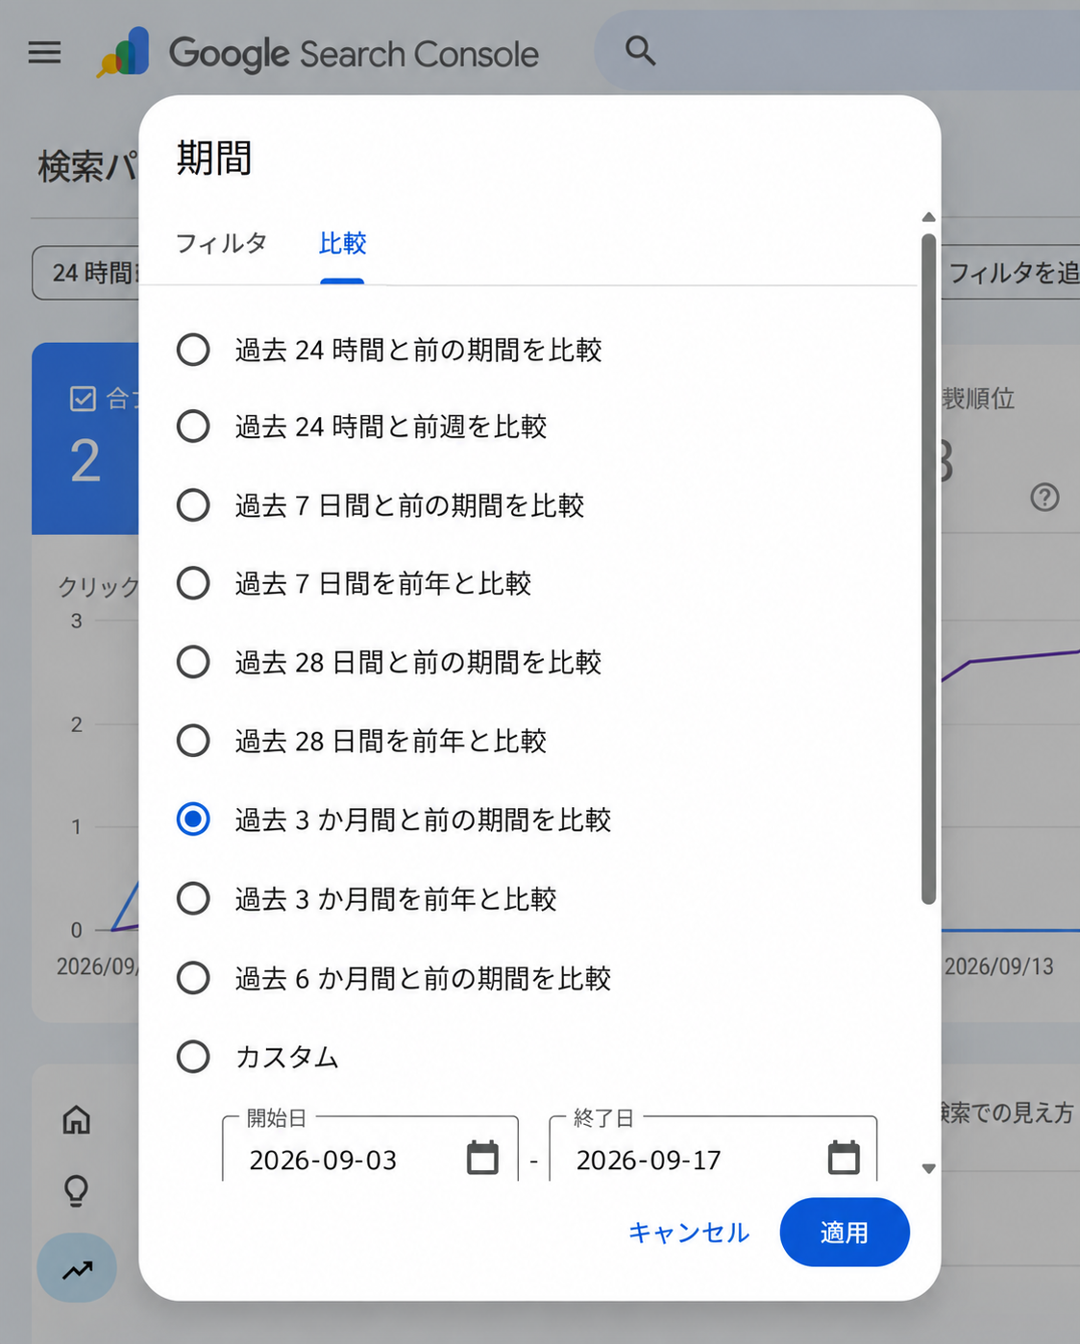Click the フィルタを追加 button
This screenshot has width=1080, height=1344.
point(1010,273)
